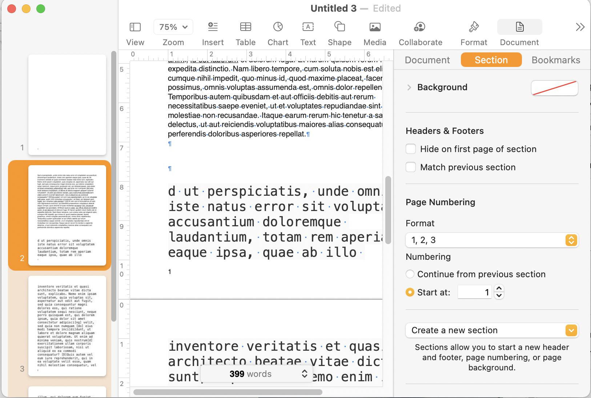Select the page 3 thumbnail

tap(67, 326)
